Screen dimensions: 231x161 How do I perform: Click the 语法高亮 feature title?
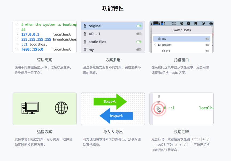coord(44,60)
